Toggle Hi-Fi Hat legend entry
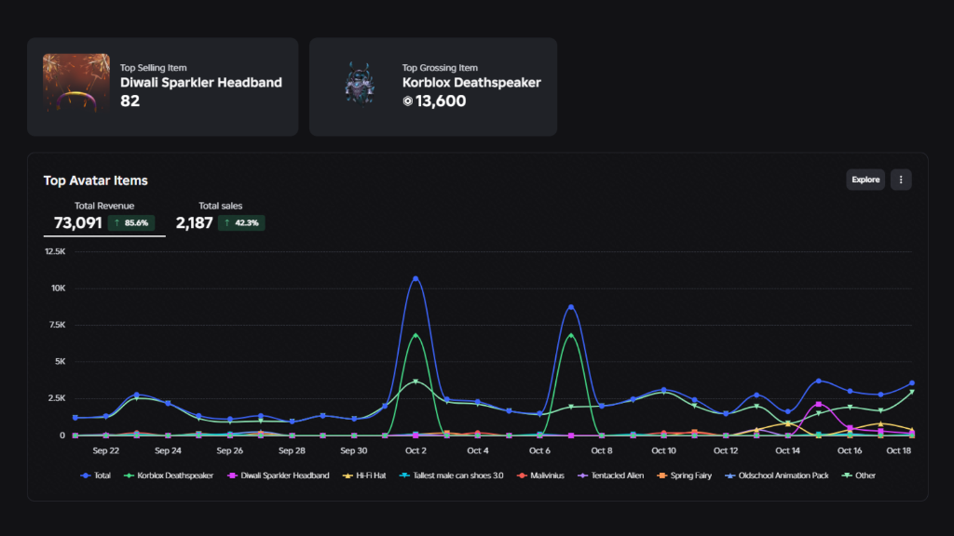This screenshot has height=536, width=954. [364, 476]
